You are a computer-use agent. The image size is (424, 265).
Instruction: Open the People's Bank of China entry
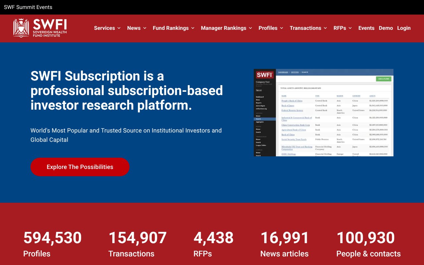coord(292,101)
